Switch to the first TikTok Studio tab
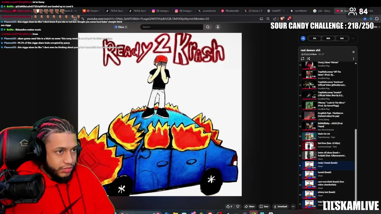The height and width of the screenshot is (214, 381). (114, 11)
